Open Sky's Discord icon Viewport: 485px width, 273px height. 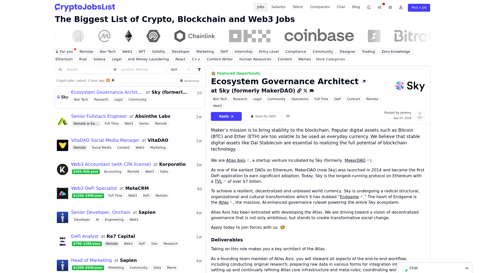point(312,91)
